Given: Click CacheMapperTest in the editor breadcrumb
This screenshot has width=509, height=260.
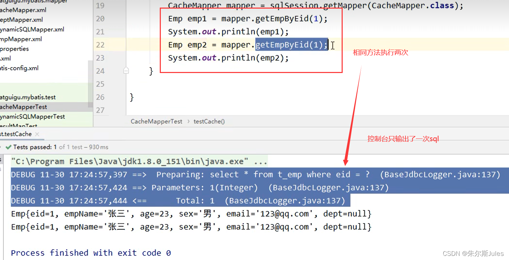Looking at the screenshot, I should tap(156, 121).
